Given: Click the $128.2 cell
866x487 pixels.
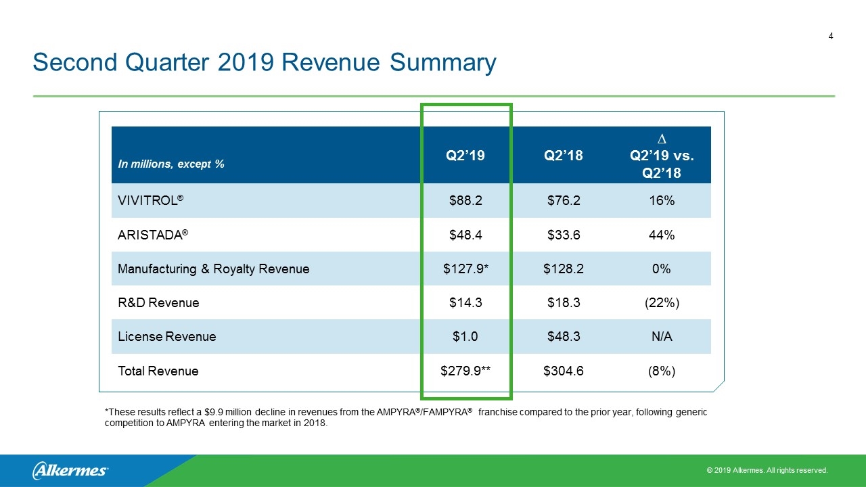Looking at the screenshot, I should (564, 269).
